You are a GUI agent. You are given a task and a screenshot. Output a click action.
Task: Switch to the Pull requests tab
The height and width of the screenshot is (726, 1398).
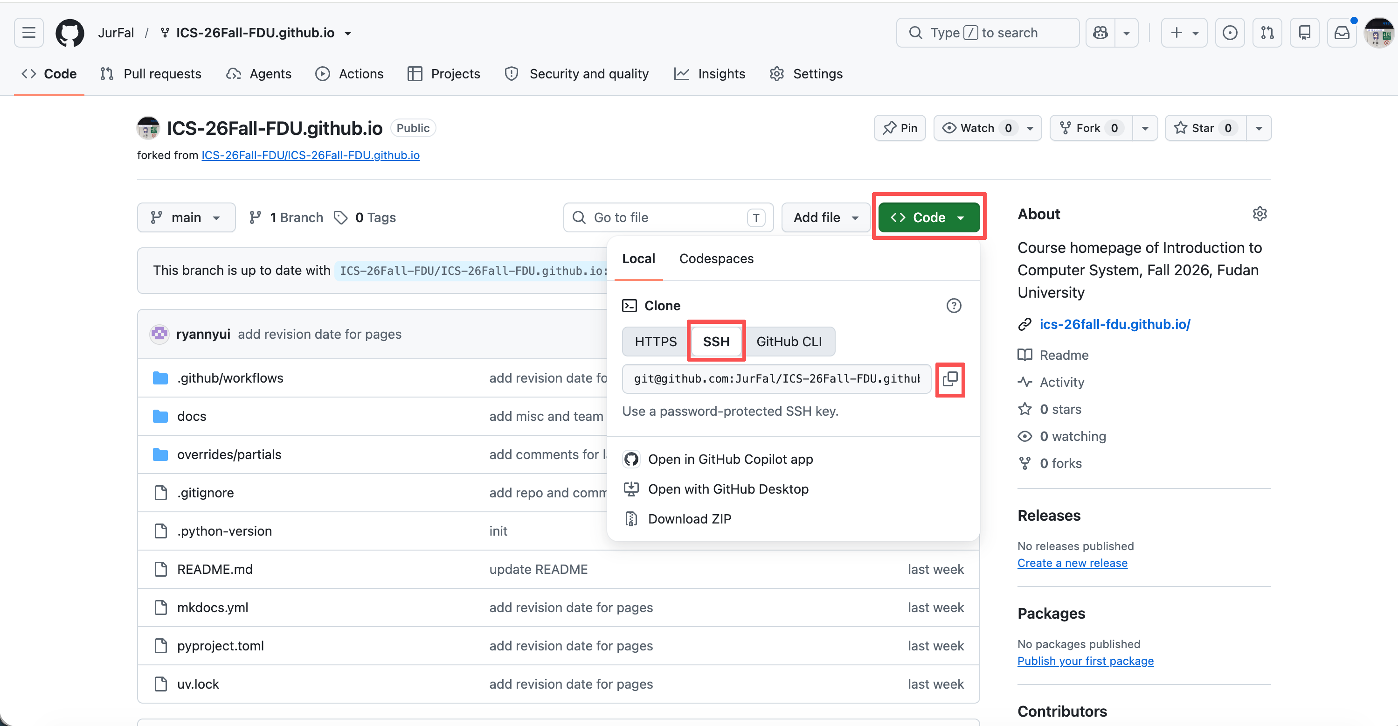click(x=151, y=74)
